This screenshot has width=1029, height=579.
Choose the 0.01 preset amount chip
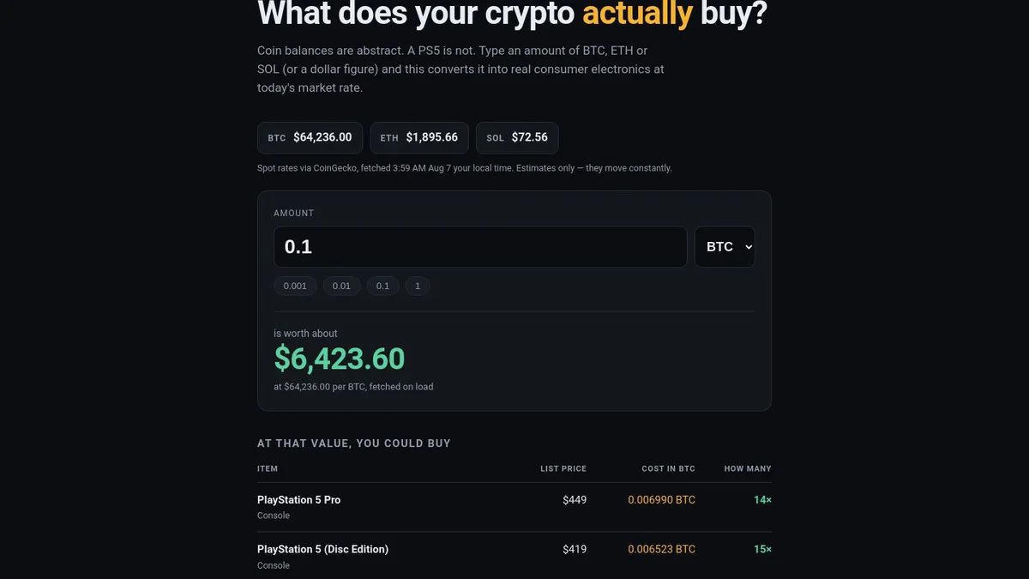tap(341, 286)
